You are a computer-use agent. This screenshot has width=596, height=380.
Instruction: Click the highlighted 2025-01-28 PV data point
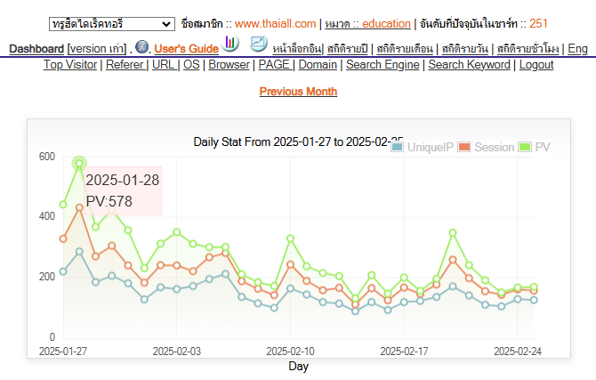click(x=79, y=164)
